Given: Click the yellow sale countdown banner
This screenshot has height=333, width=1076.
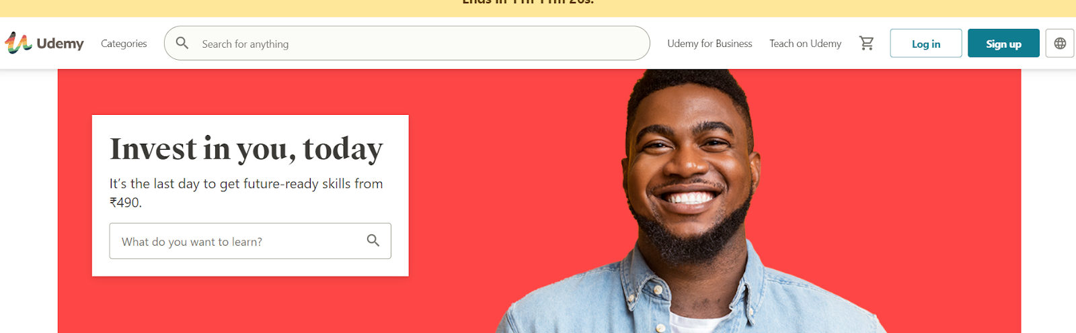Looking at the screenshot, I should [x=538, y=8].
